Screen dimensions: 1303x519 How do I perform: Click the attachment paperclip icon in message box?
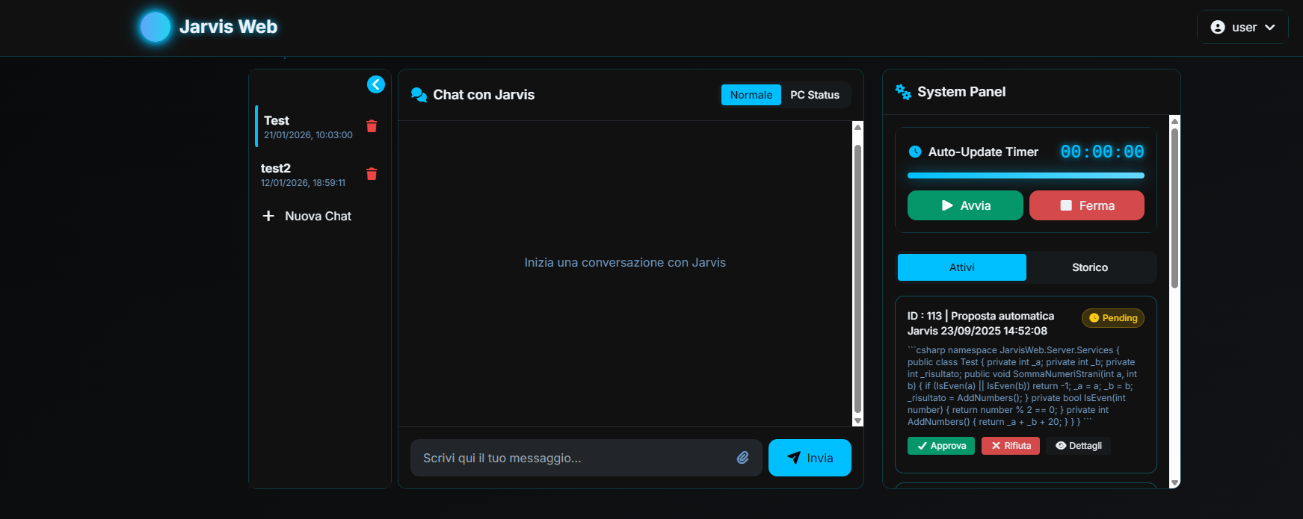[743, 458]
